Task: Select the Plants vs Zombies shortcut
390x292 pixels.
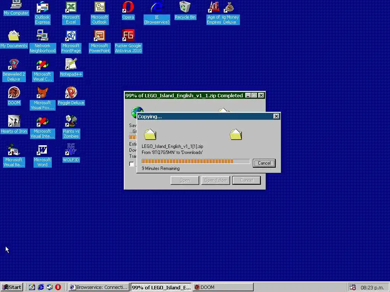Action: [x=71, y=127]
